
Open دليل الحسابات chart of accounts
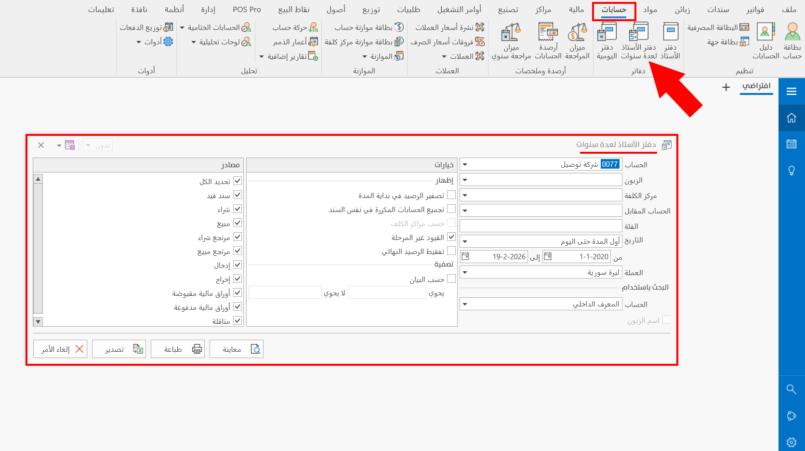click(766, 41)
